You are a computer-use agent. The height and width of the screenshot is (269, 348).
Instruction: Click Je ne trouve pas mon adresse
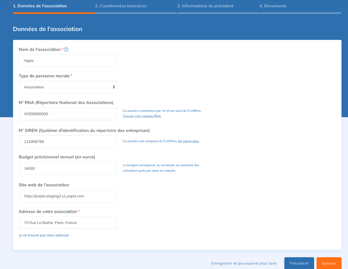44,235
